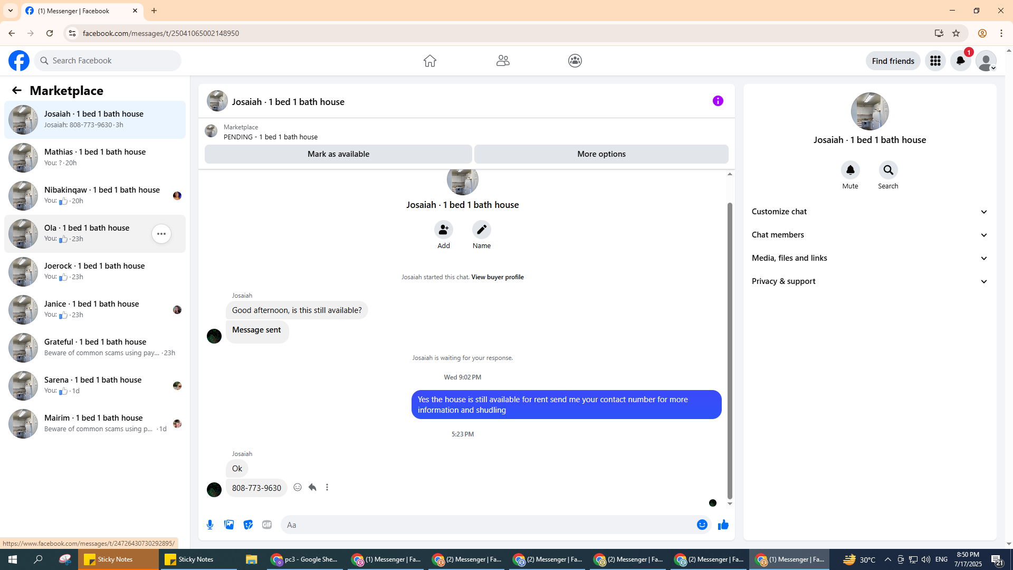Open the Mairim chat

tap(95, 424)
